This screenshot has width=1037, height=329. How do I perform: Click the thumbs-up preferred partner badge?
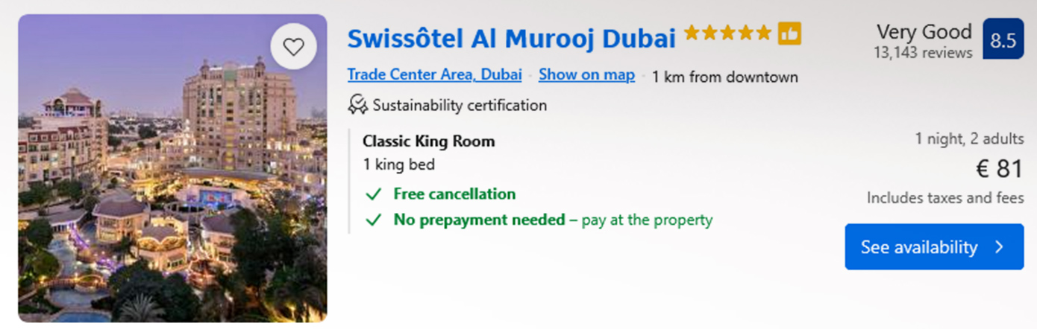coord(789,33)
